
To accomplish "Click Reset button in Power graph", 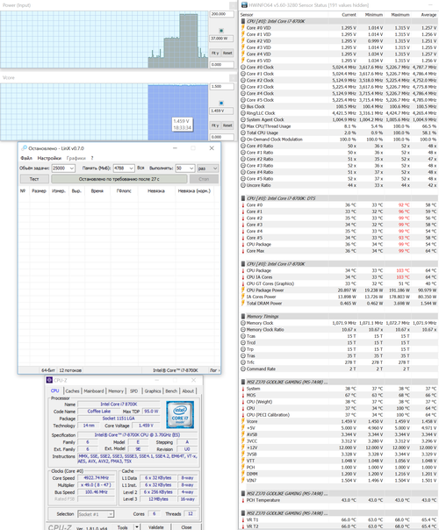I will pyautogui.click(x=227, y=53).
